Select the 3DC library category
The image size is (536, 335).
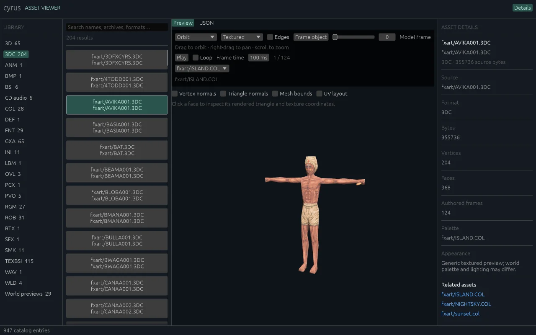pyautogui.click(x=16, y=54)
